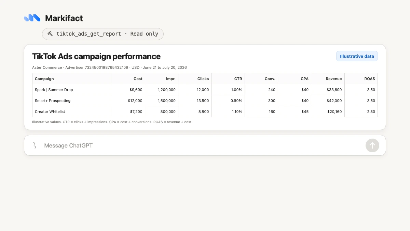Click the $40 CPA in Smart+ Prospecting row
Image resolution: width=410 pixels, height=231 pixels.
pos(305,101)
